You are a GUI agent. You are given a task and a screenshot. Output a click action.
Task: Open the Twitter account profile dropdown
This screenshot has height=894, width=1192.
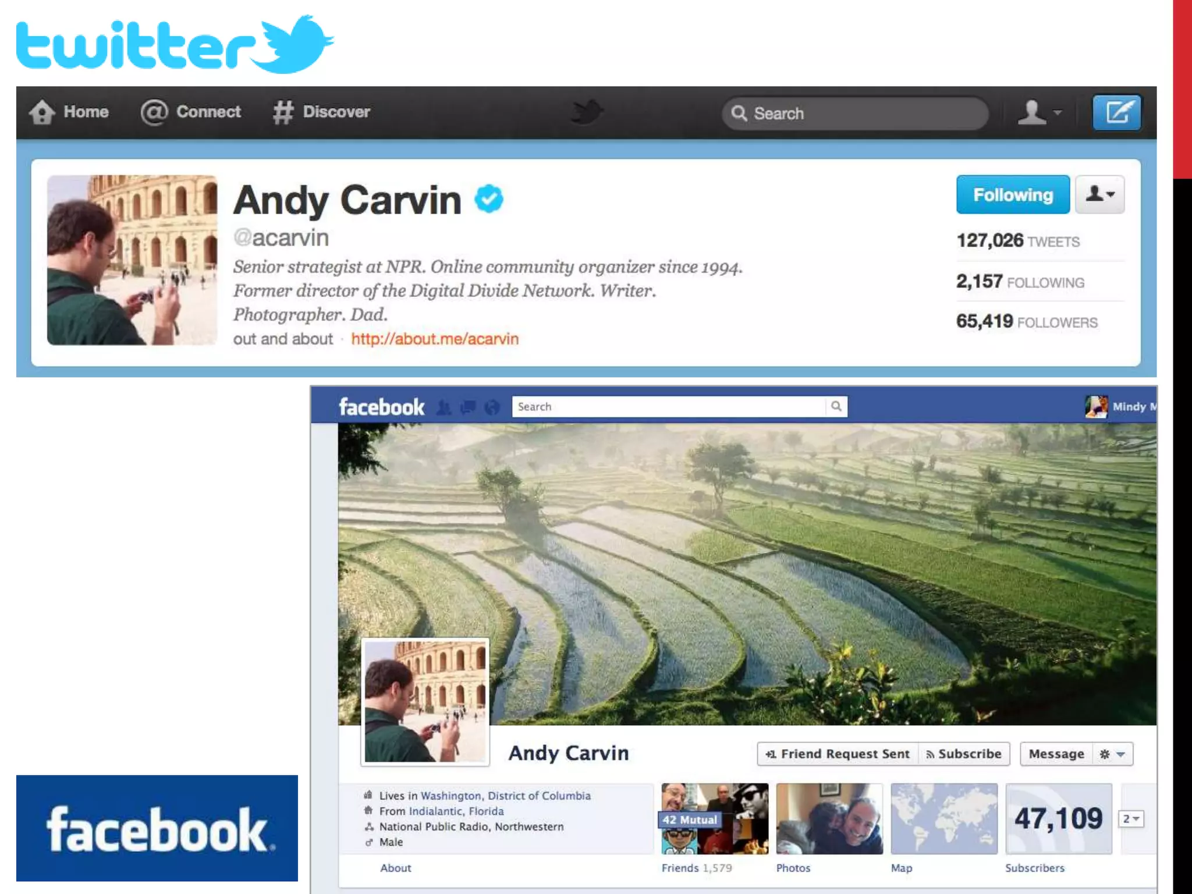pyautogui.click(x=1039, y=112)
